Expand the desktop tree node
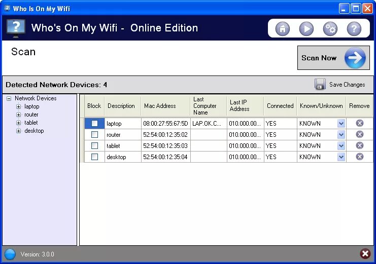The height and width of the screenshot is (264, 376). 18,131
